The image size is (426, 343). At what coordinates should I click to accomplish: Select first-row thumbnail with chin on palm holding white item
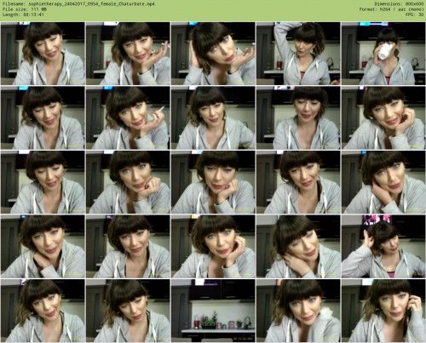(128, 54)
